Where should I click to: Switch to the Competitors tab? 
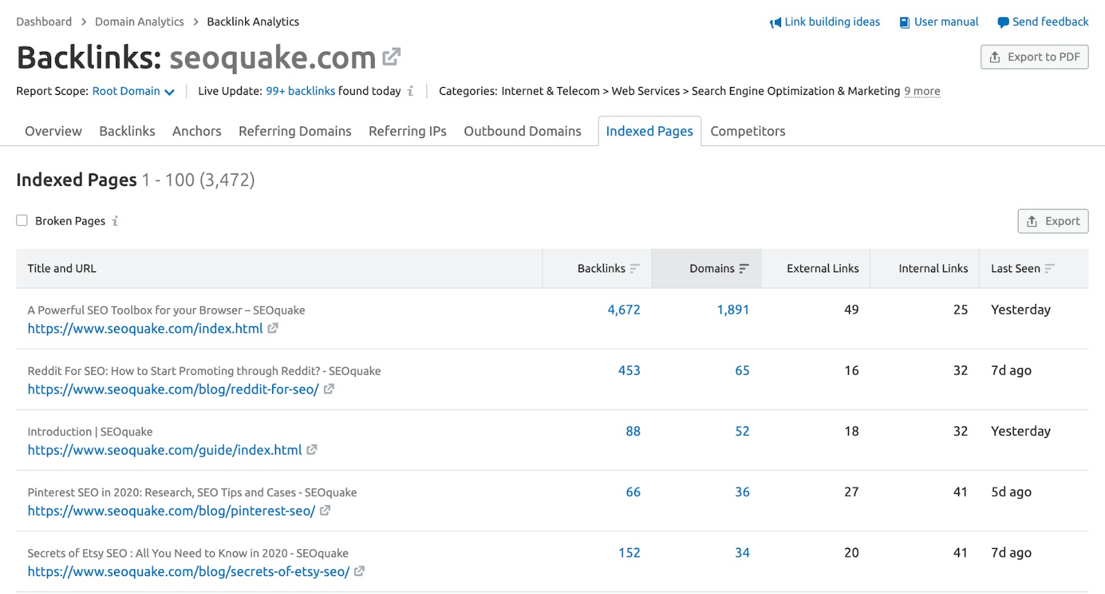click(x=748, y=131)
